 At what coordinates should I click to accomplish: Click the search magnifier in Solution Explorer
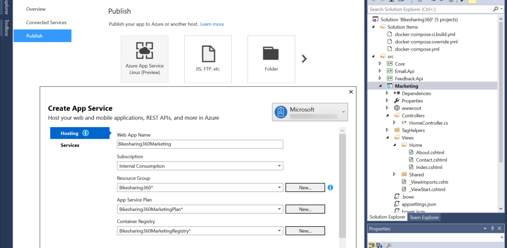tap(496, 9)
